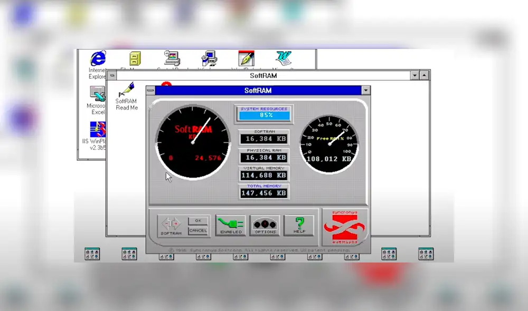Open IIS WinPlay v2.3b5

point(98,128)
